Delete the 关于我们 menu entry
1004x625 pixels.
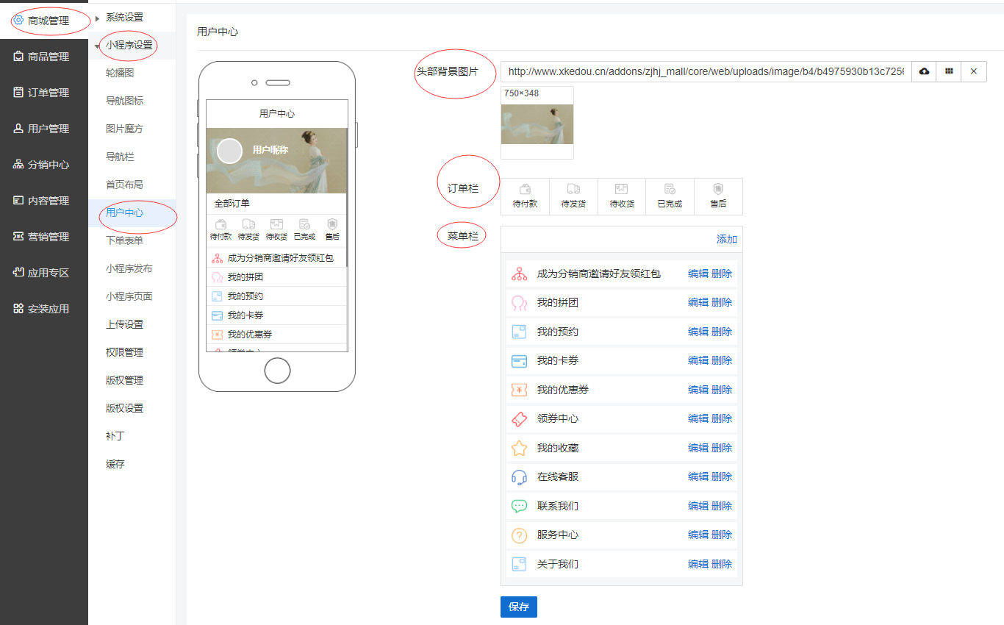(x=722, y=564)
